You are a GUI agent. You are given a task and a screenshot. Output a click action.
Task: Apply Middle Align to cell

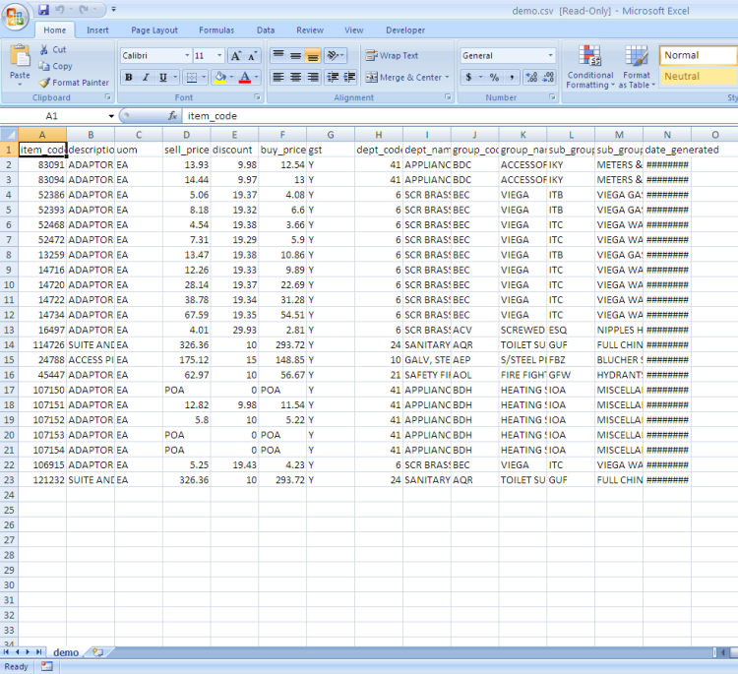pyautogui.click(x=295, y=56)
